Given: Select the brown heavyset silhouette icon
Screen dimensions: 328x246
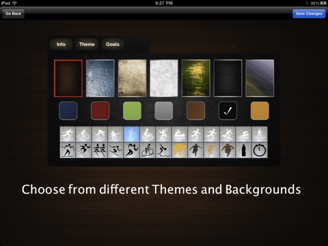Looking at the screenshot, I should click(228, 150).
